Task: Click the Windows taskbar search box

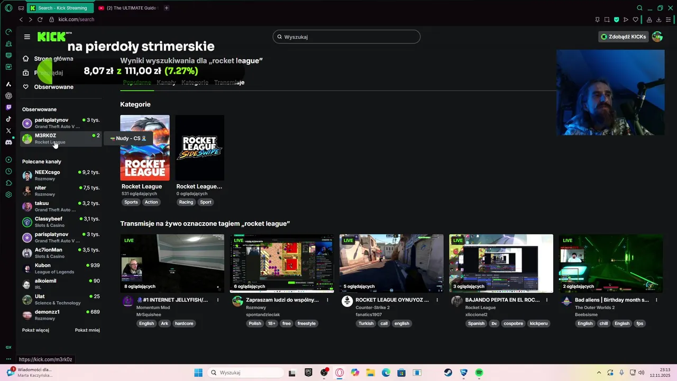Action: 246,373
